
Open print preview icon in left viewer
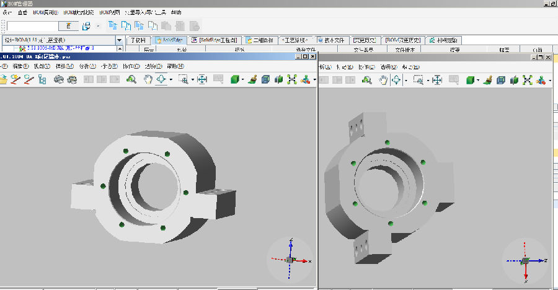pos(73,79)
